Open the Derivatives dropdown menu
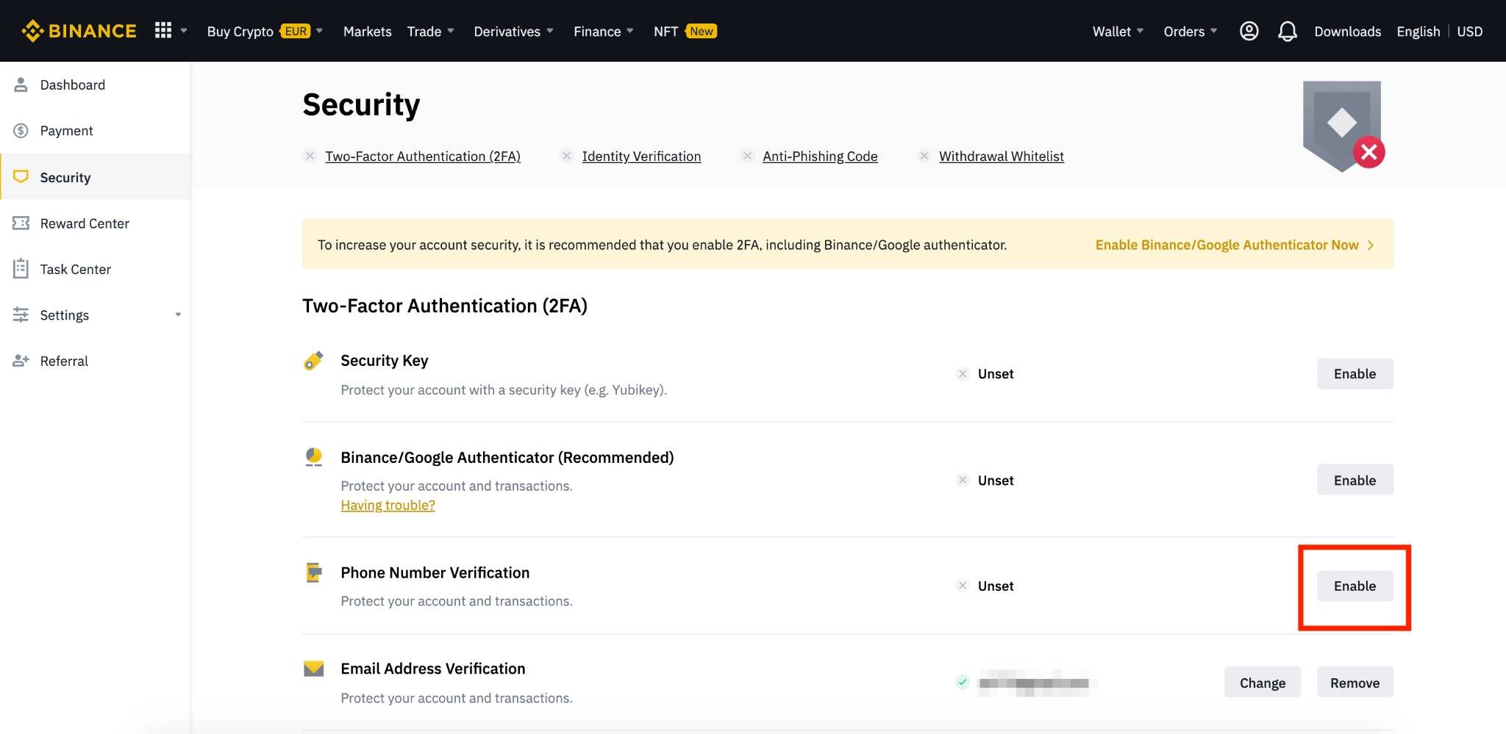This screenshot has height=734, width=1506. [513, 31]
